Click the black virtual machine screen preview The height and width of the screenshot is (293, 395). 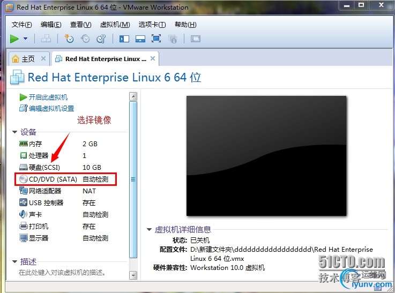(266, 155)
